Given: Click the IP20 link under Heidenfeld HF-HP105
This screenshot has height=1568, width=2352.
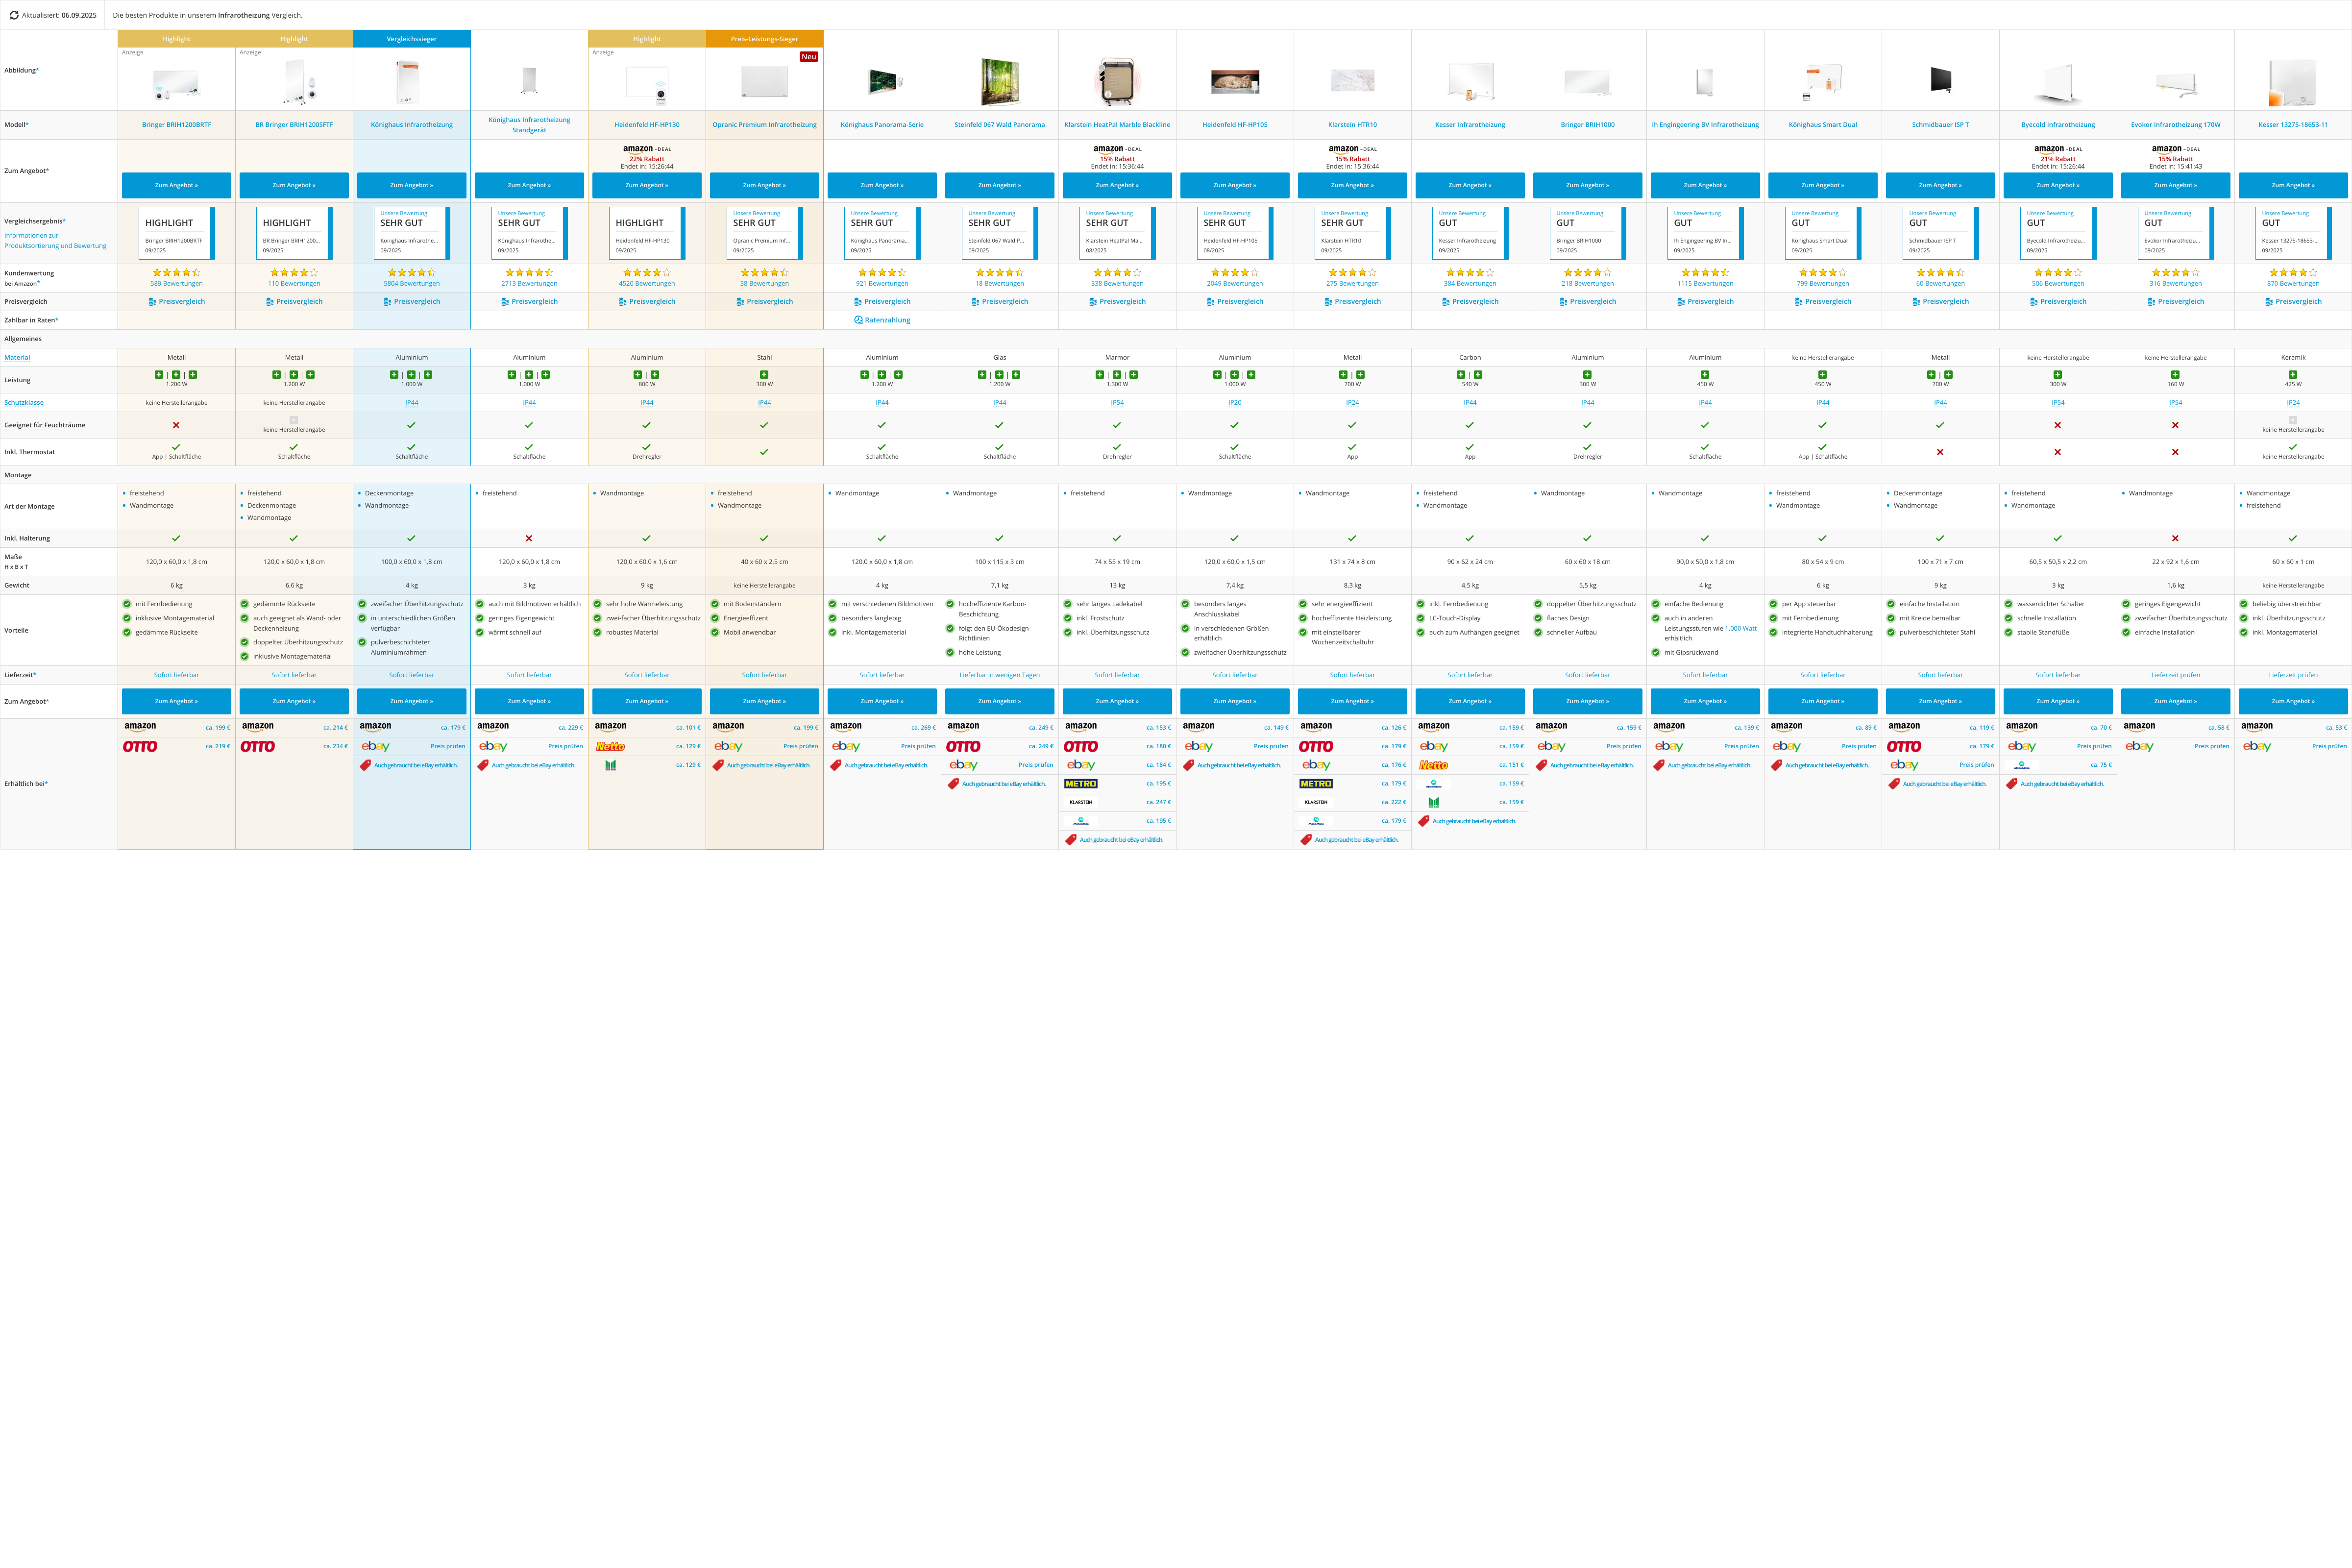Looking at the screenshot, I should coord(1235,403).
